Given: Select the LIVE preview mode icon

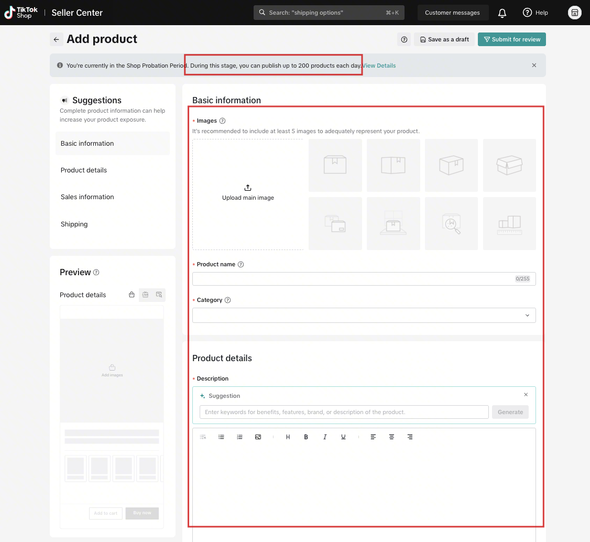Looking at the screenshot, I should [145, 295].
